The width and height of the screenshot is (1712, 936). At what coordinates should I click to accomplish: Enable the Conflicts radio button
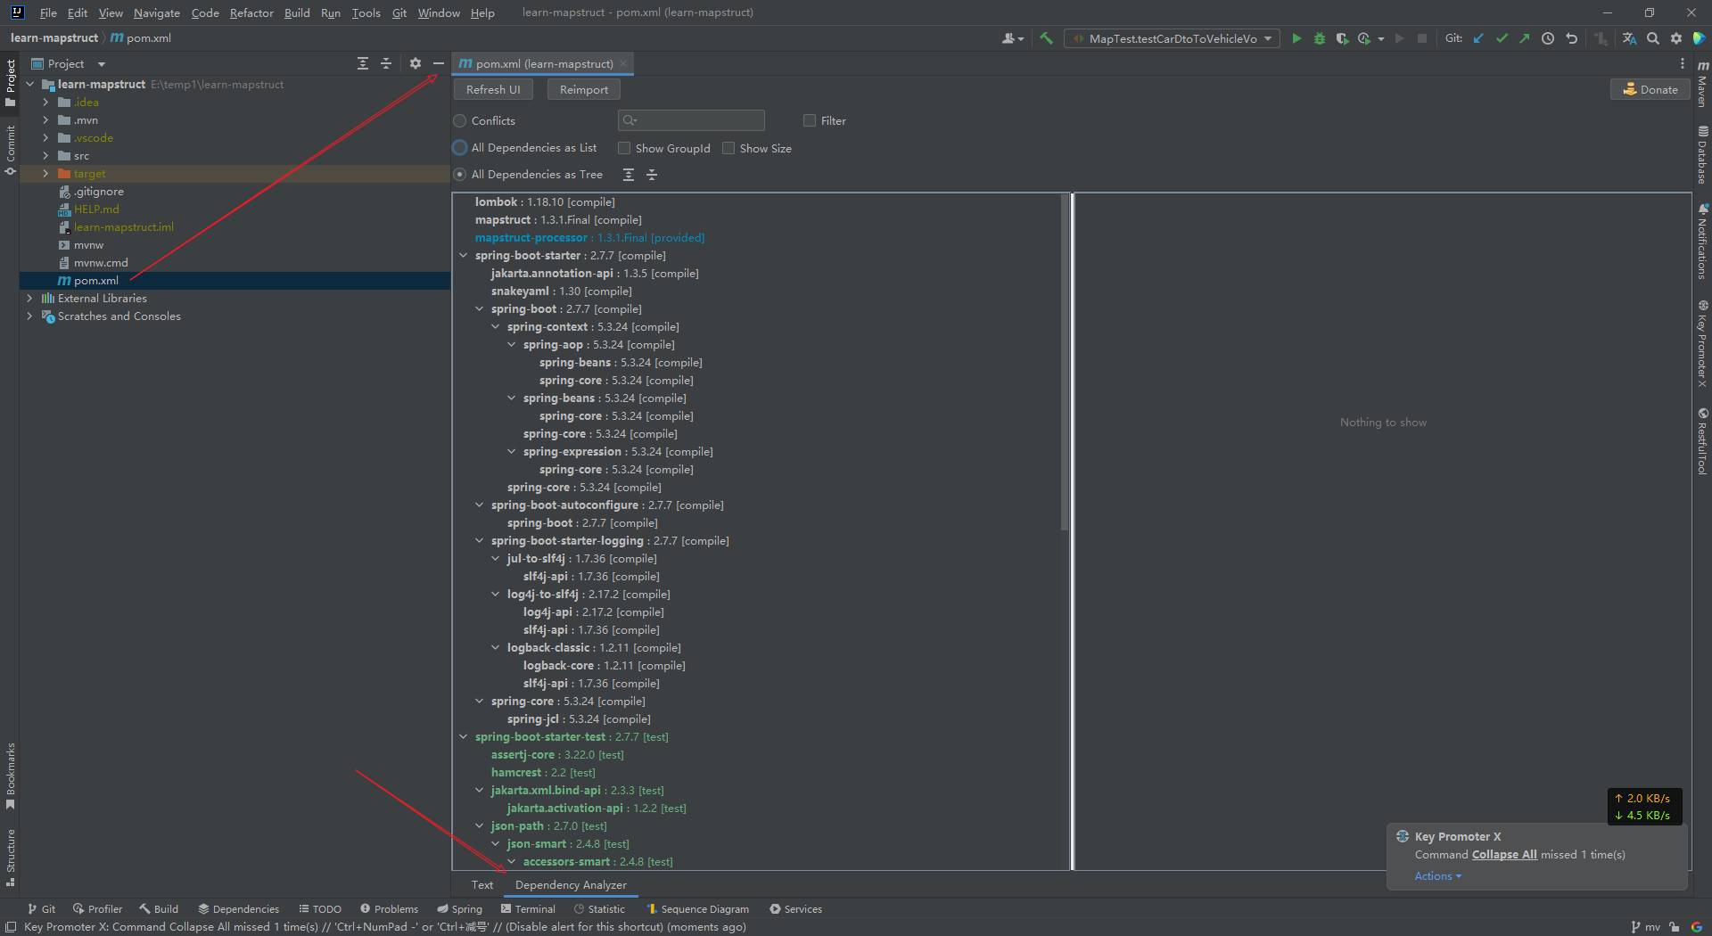tap(460, 120)
